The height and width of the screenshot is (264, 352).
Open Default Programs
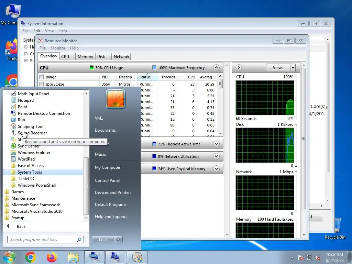pos(110,205)
